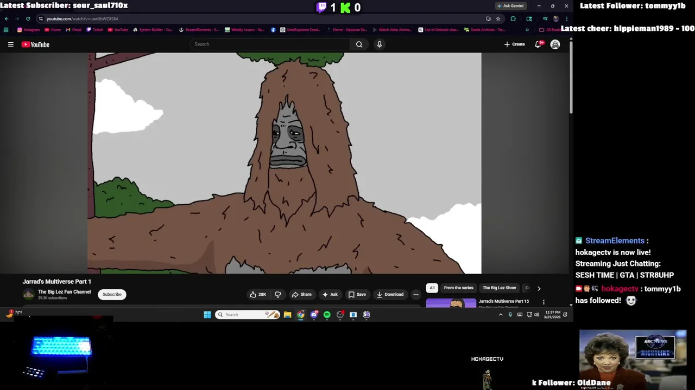Viewport: 695px width, 390px height.
Task: Select the All filter chip
Action: click(x=432, y=288)
